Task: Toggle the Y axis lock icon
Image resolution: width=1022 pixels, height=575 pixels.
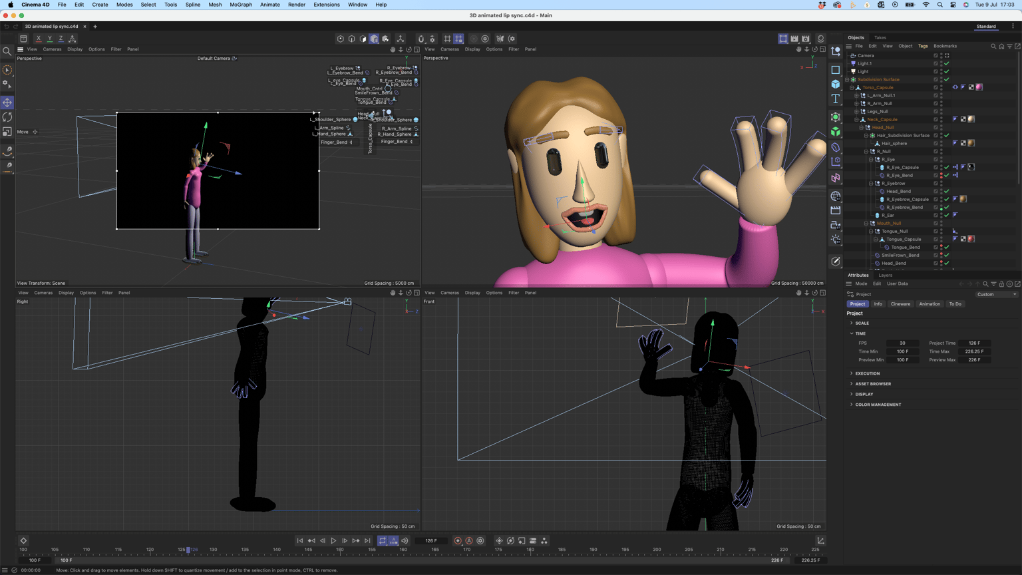Action: tap(50, 39)
